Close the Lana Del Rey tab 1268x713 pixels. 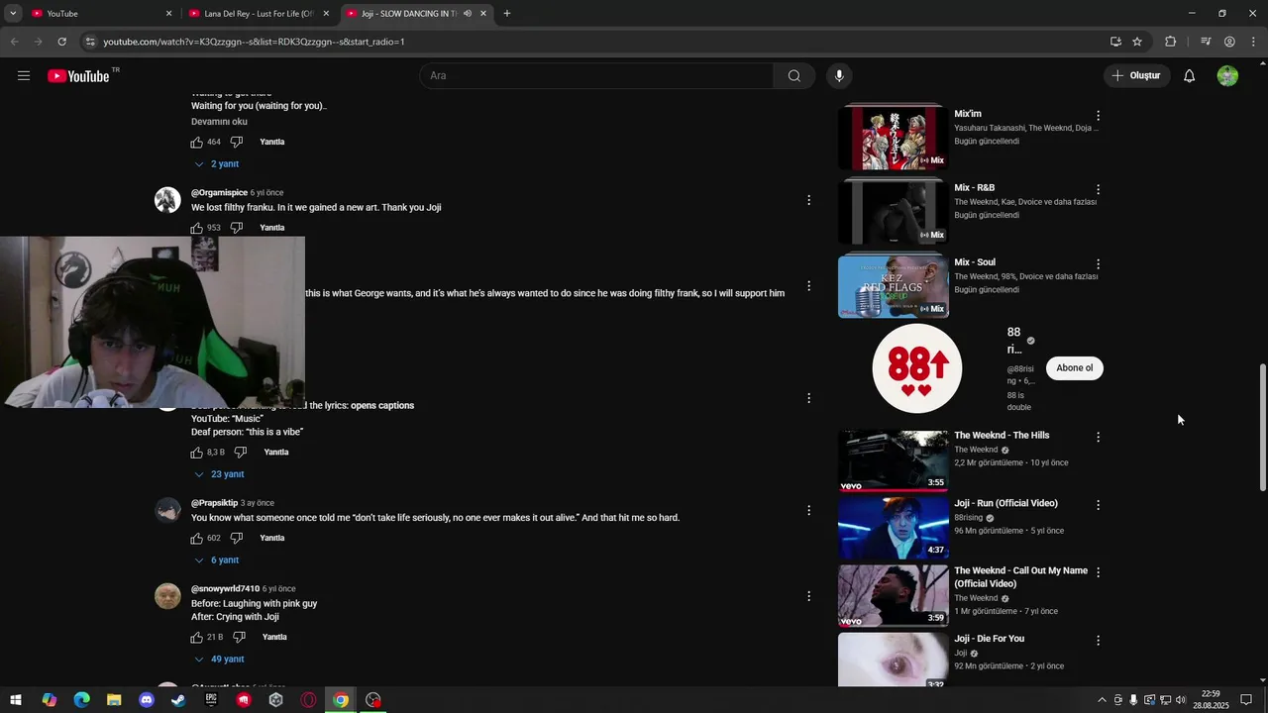tap(326, 14)
